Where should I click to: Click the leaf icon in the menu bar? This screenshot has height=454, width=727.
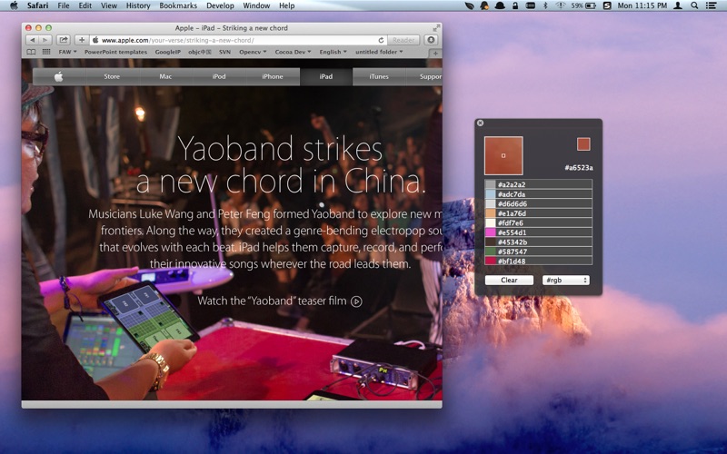pyautogui.click(x=470, y=5)
